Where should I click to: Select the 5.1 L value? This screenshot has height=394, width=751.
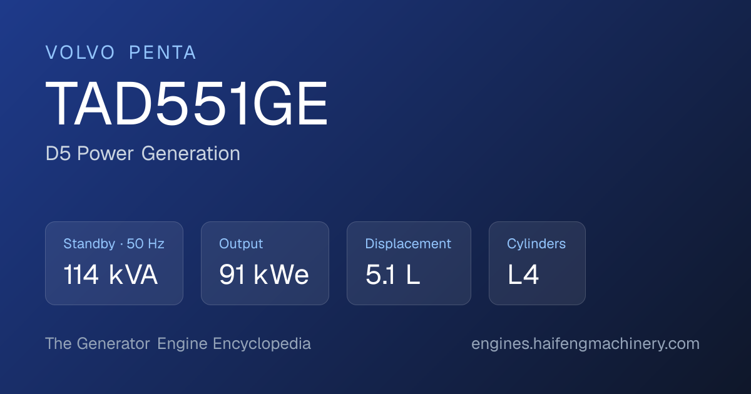(392, 275)
